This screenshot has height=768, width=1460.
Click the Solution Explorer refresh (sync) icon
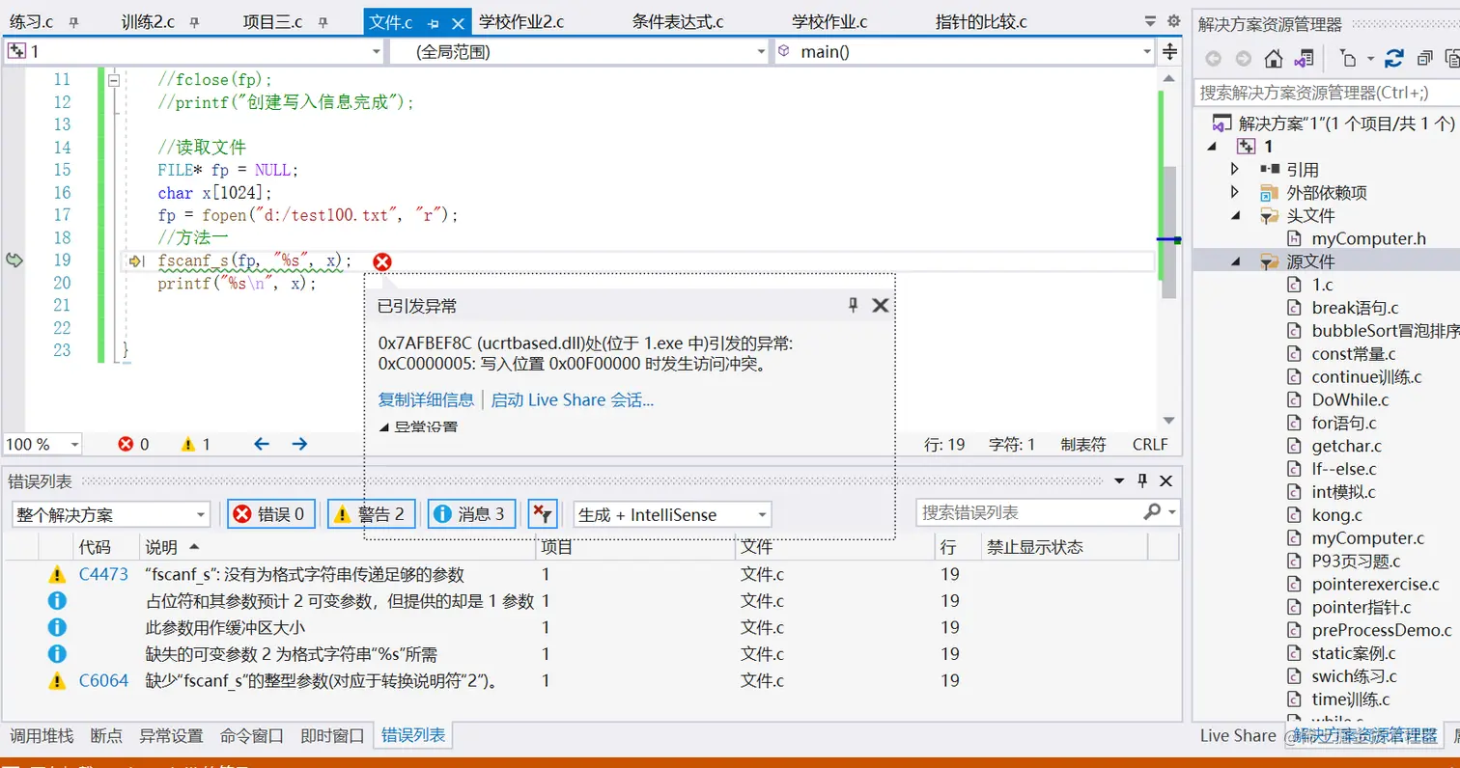pyautogui.click(x=1393, y=59)
